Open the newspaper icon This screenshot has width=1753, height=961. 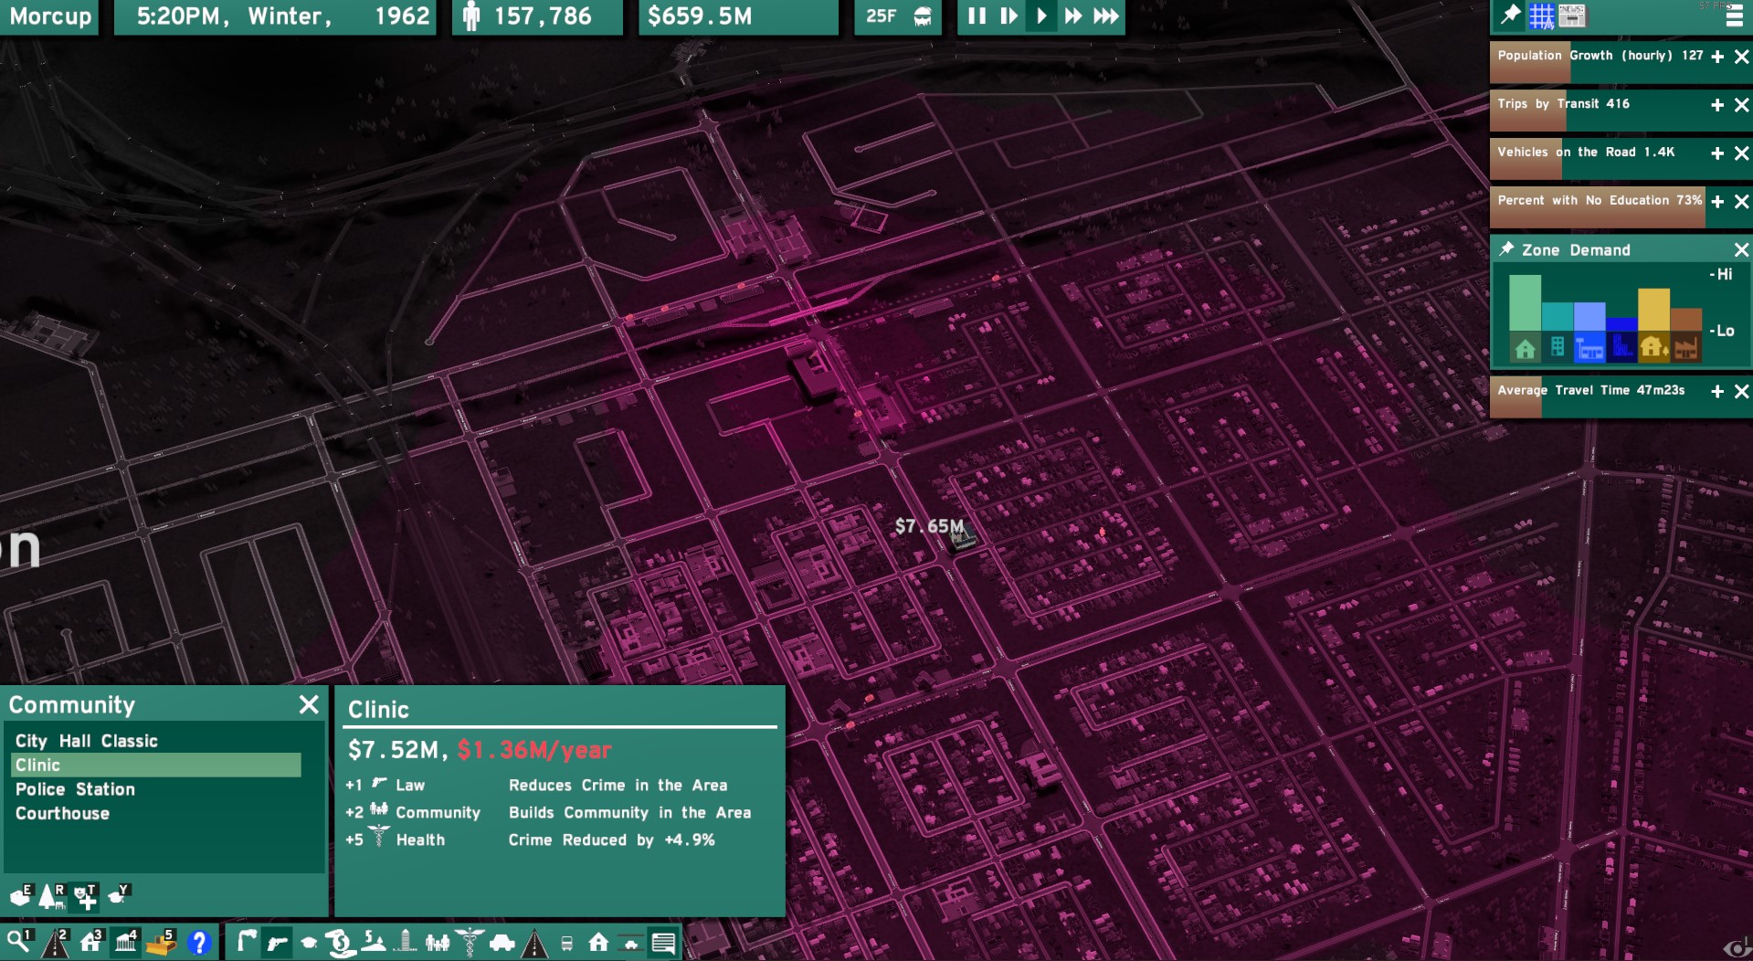[1572, 16]
